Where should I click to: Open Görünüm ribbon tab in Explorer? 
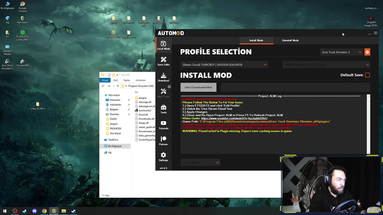click(x=140, y=80)
